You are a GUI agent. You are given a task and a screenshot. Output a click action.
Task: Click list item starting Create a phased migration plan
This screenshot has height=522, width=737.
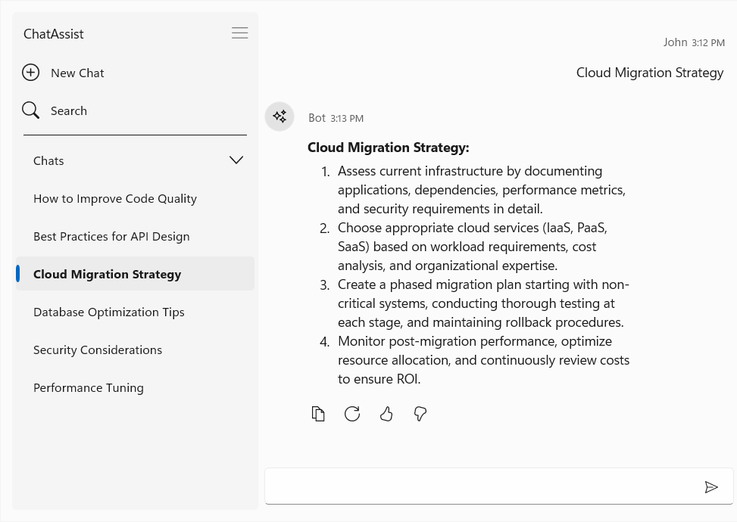coord(483,303)
